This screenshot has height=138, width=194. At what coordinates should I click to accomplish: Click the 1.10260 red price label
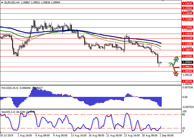click(187, 56)
